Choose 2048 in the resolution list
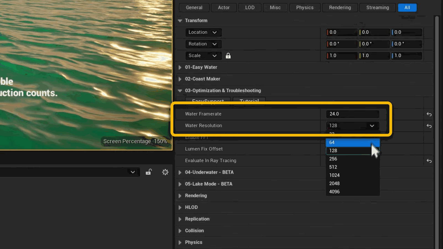Image resolution: width=443 pixels, height=249 pixels. coord(352,183)
